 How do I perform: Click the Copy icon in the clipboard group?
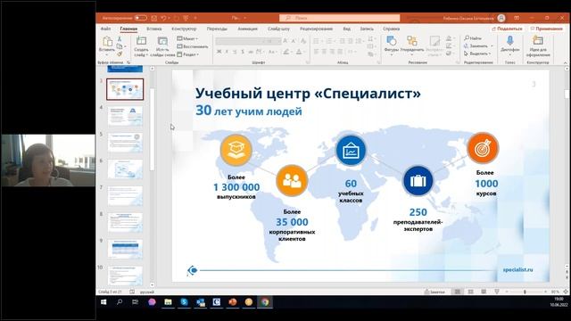coord(120,46)
